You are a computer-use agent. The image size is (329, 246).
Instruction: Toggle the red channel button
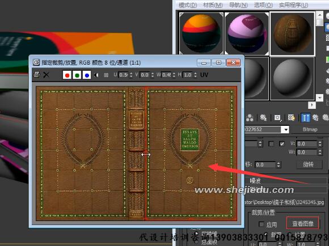pyautogui.click(x=67, y=75)
